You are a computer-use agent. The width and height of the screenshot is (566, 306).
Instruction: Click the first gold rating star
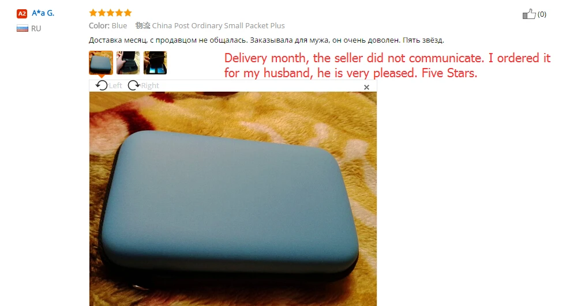pos(93,13)
